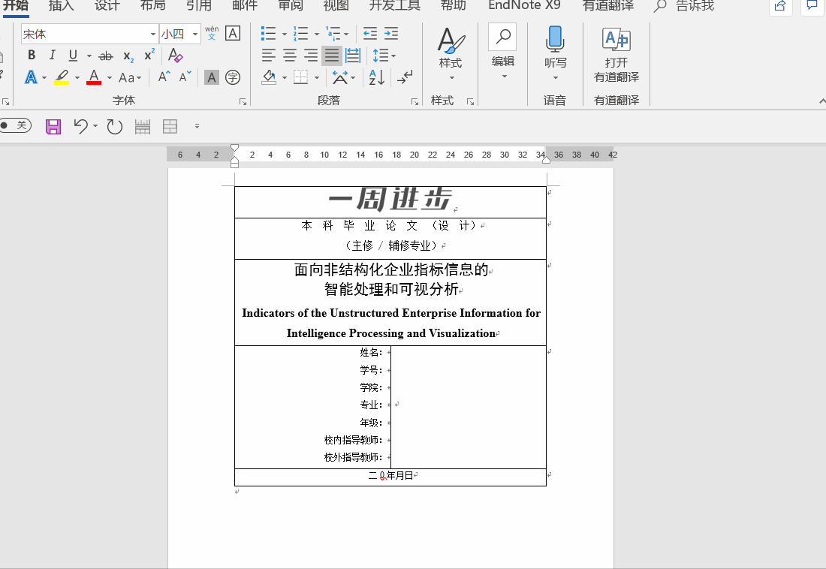The image size is (826, 569).
Task: Apply superscript formatting
Action: 147,56
